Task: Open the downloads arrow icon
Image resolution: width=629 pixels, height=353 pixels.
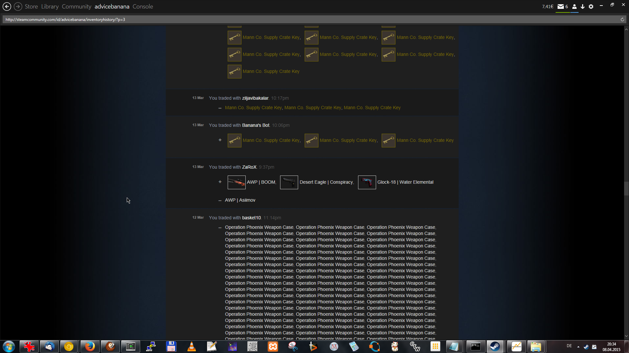Action: point(582,7)
